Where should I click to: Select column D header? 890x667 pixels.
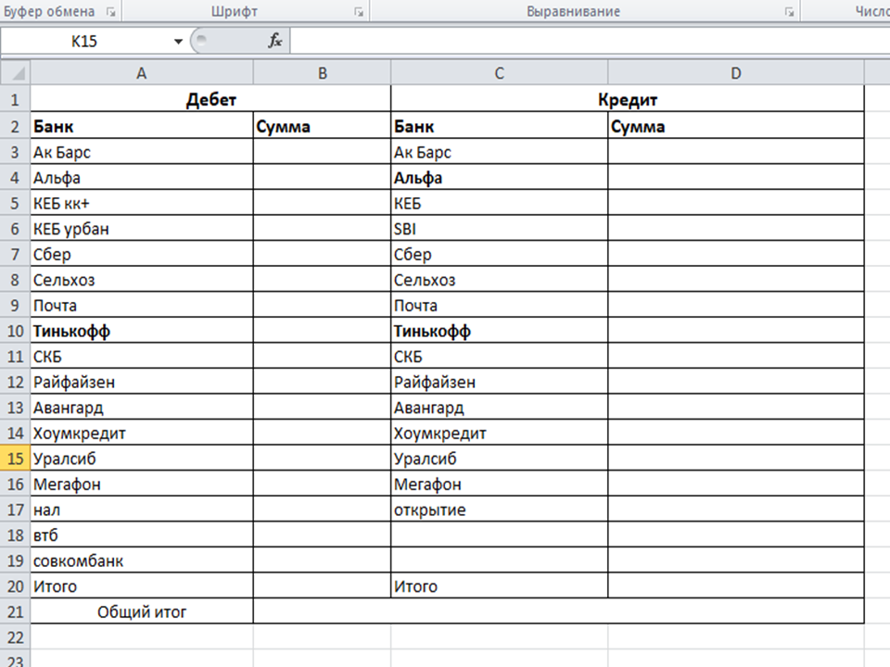[x=735, y=73]
